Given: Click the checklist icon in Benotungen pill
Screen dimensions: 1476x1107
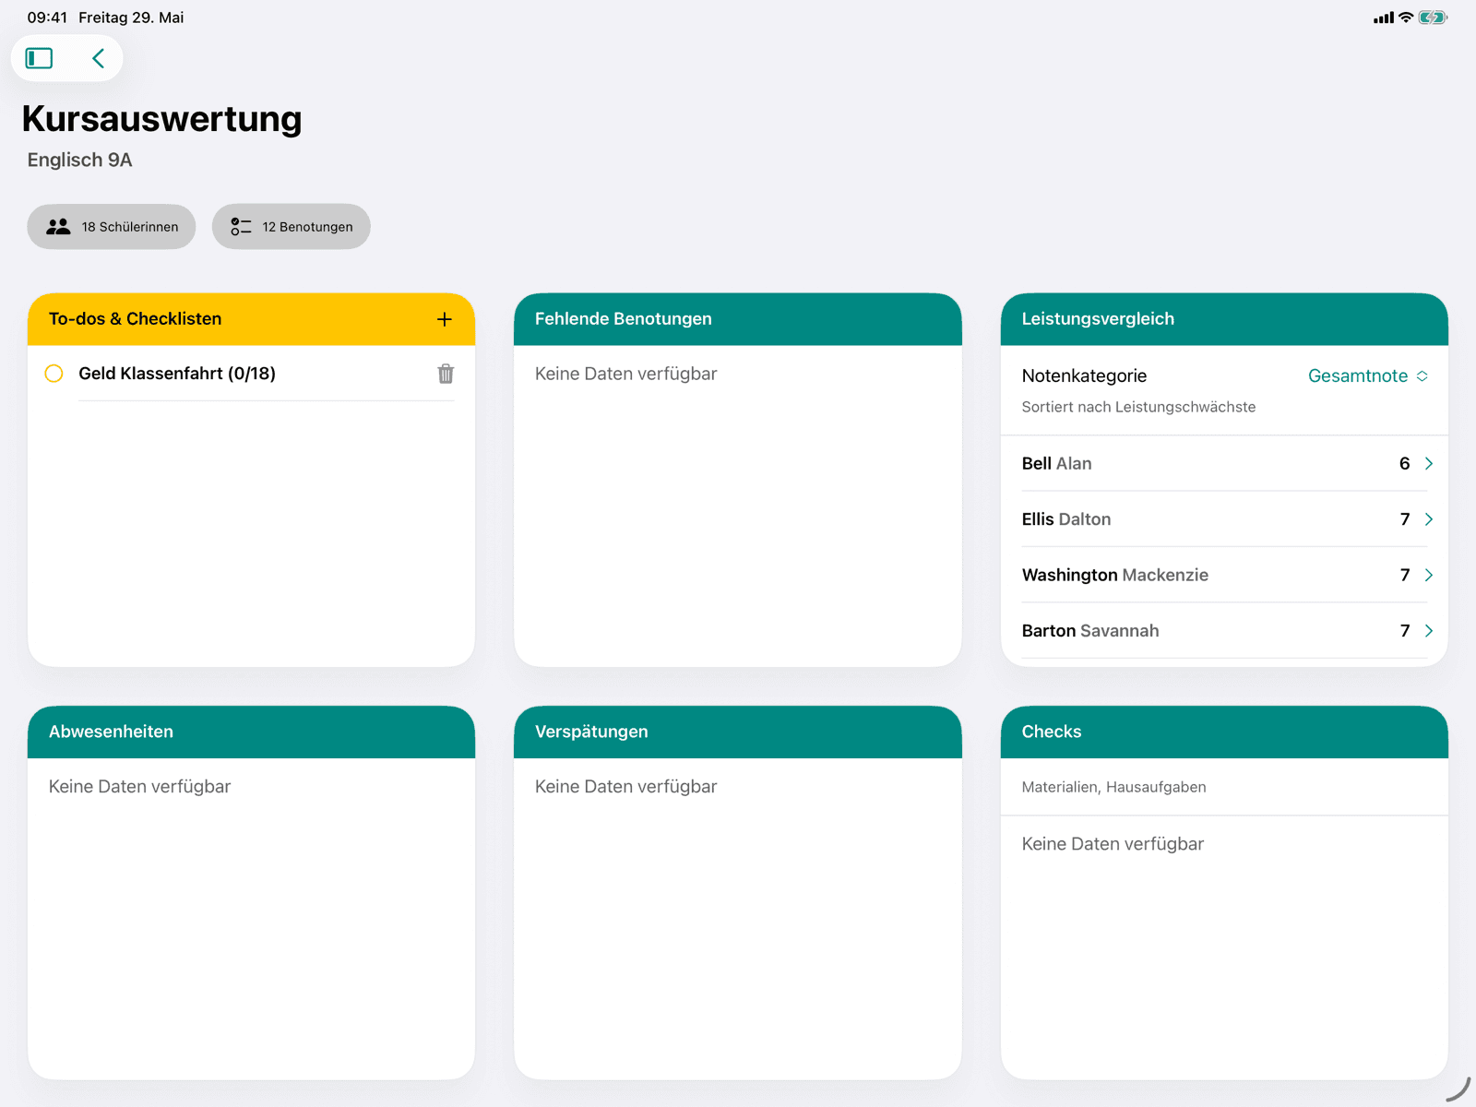Looking at the screenshot, I should coord(241,227).
